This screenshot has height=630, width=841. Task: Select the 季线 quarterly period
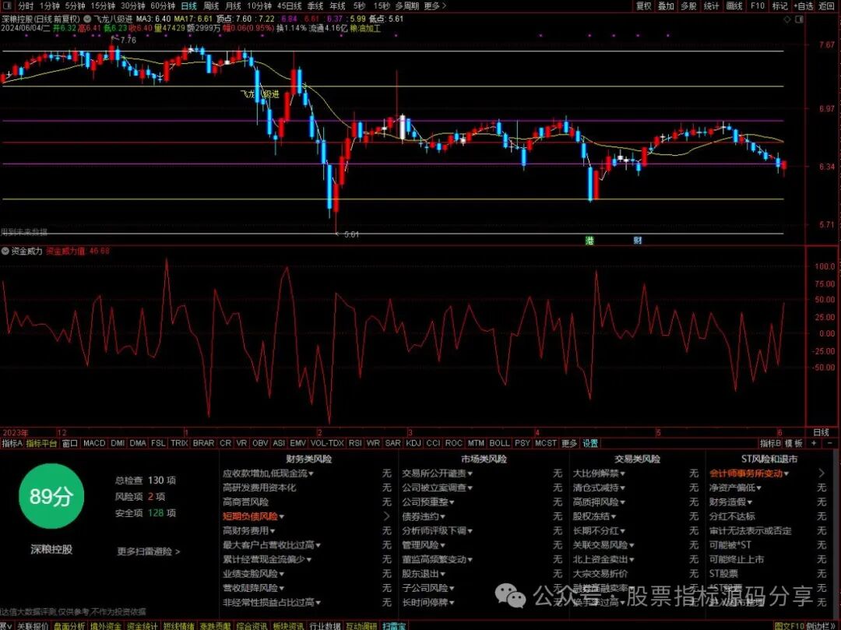[315, 6]
